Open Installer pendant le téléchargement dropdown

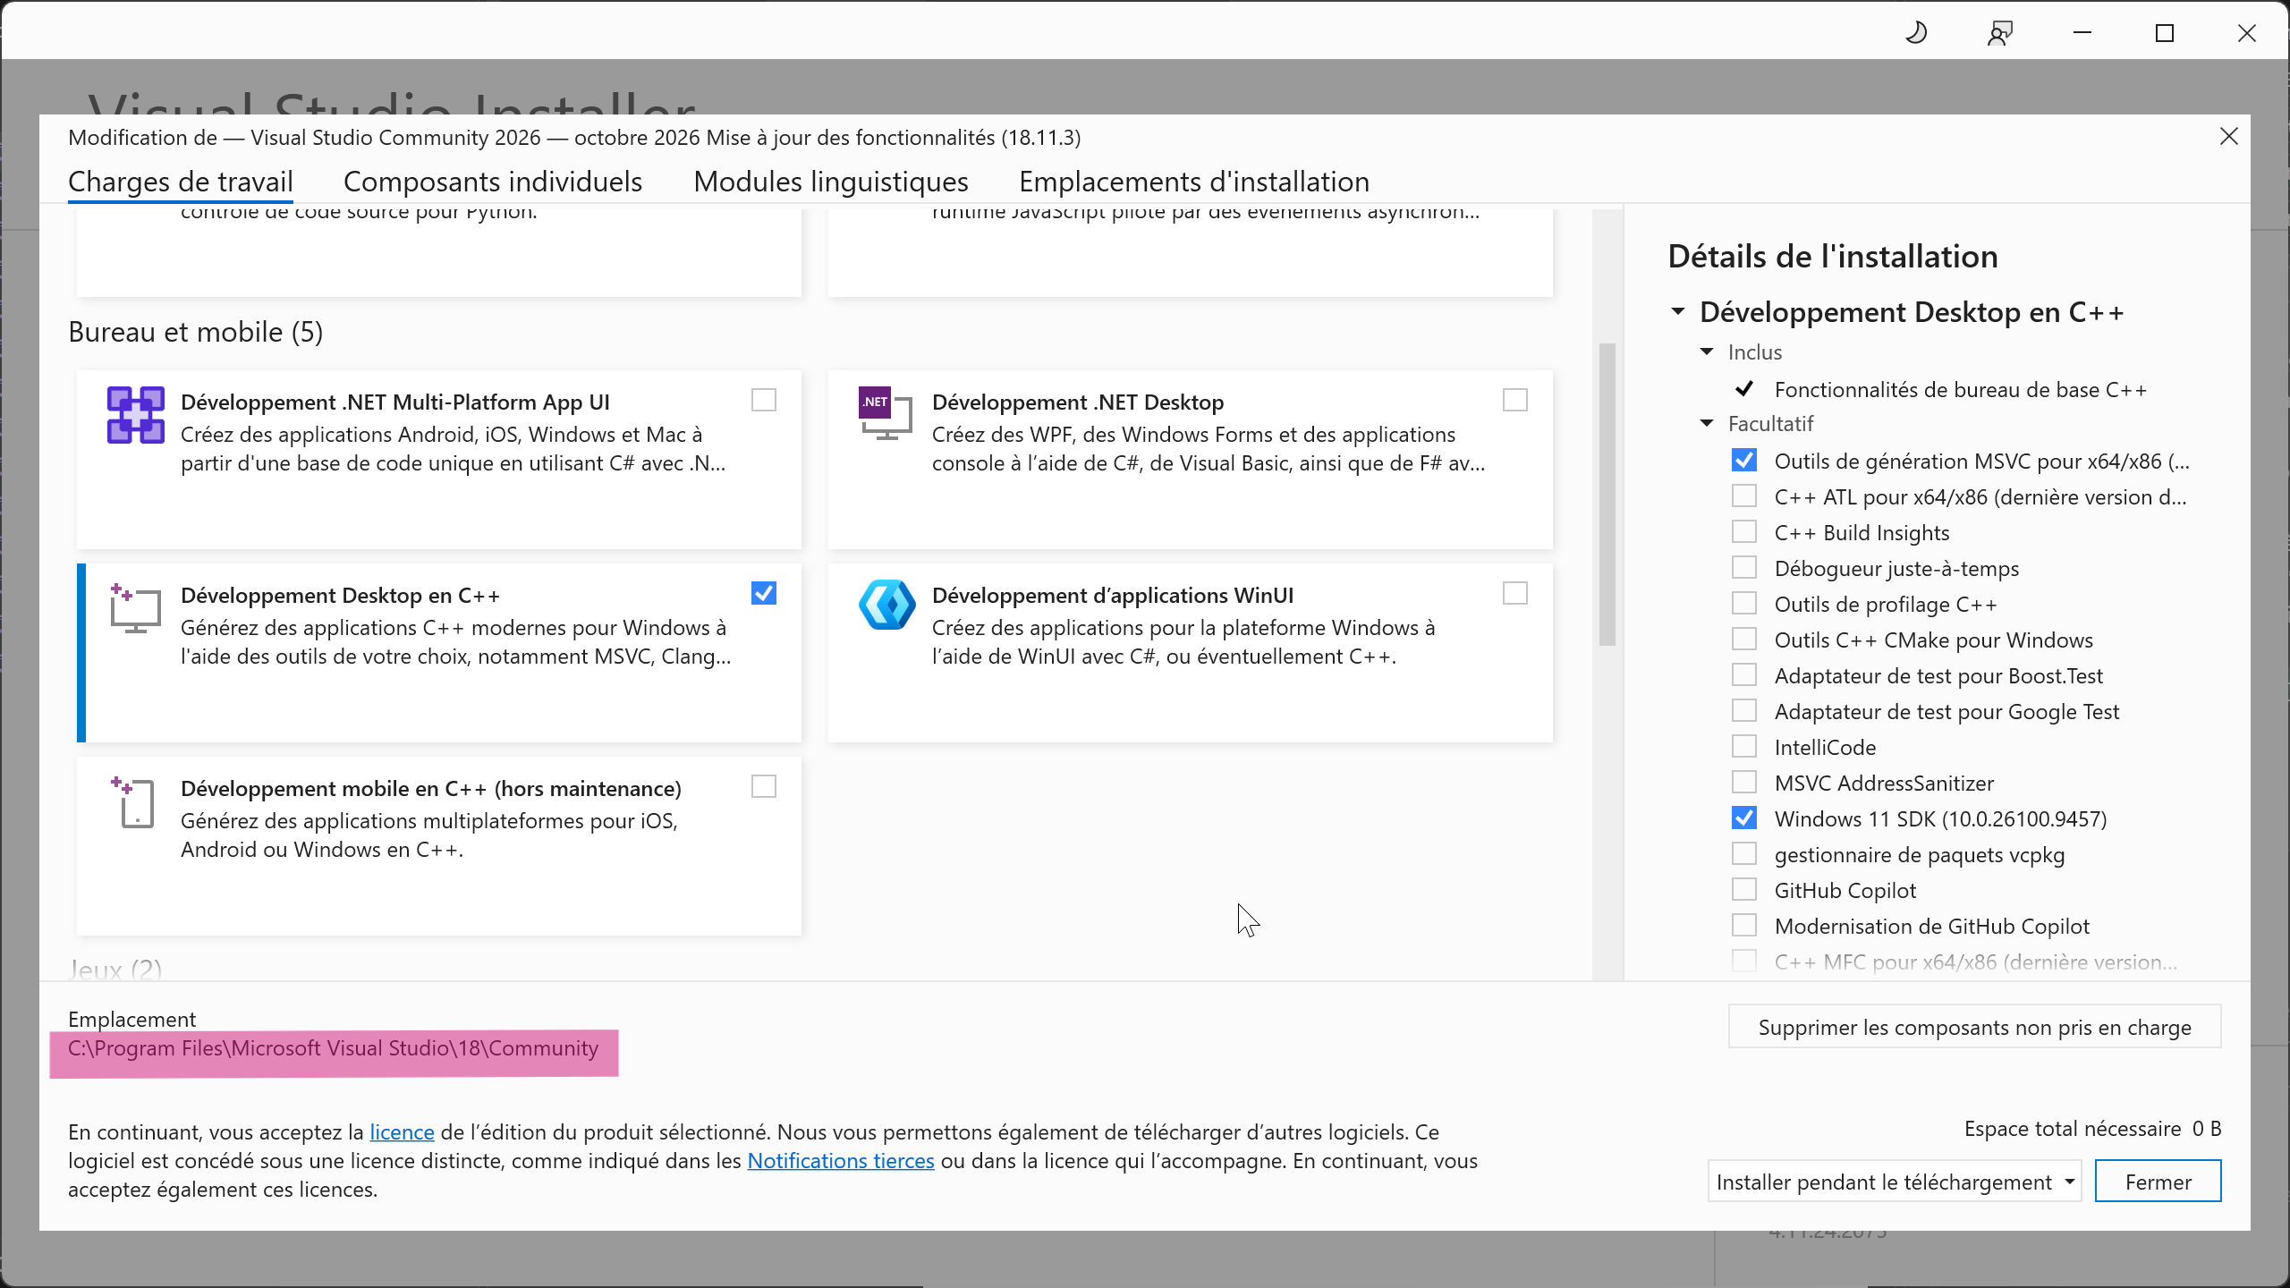point(1895,1182)
